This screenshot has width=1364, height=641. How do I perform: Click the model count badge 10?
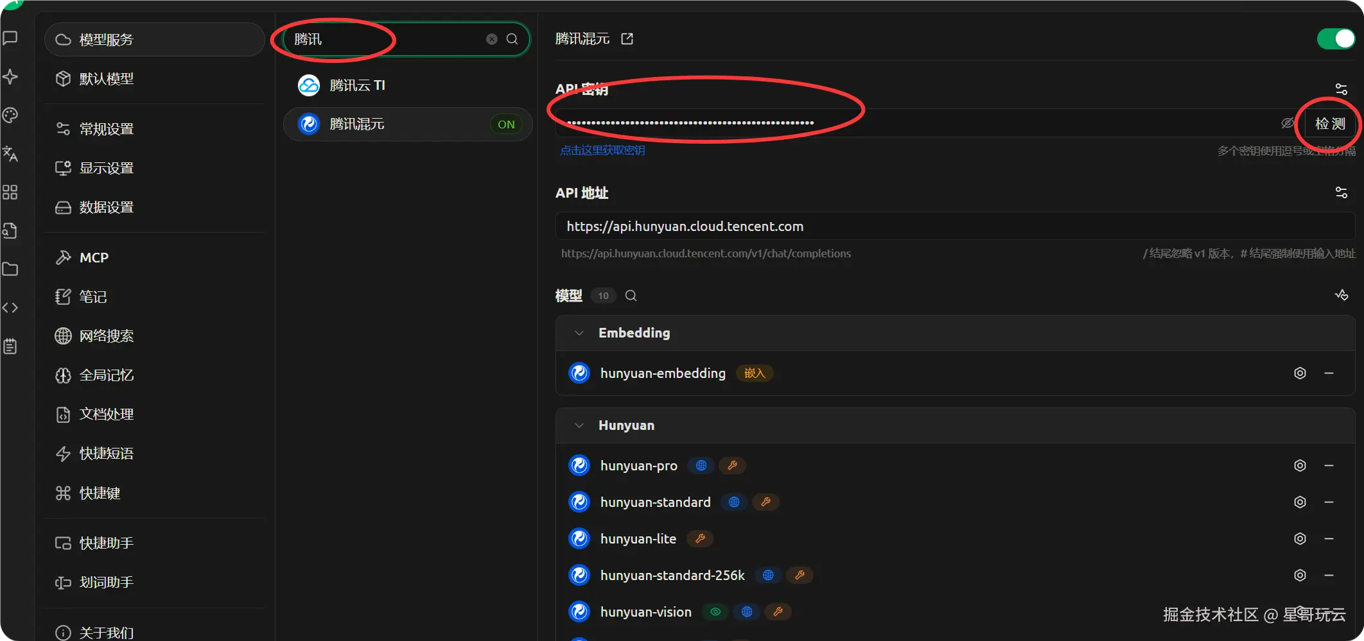tap(604, 296)
